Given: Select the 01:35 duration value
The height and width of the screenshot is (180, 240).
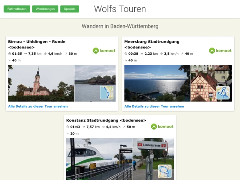Looking at the screenshot, I should [x=17, y=54].
